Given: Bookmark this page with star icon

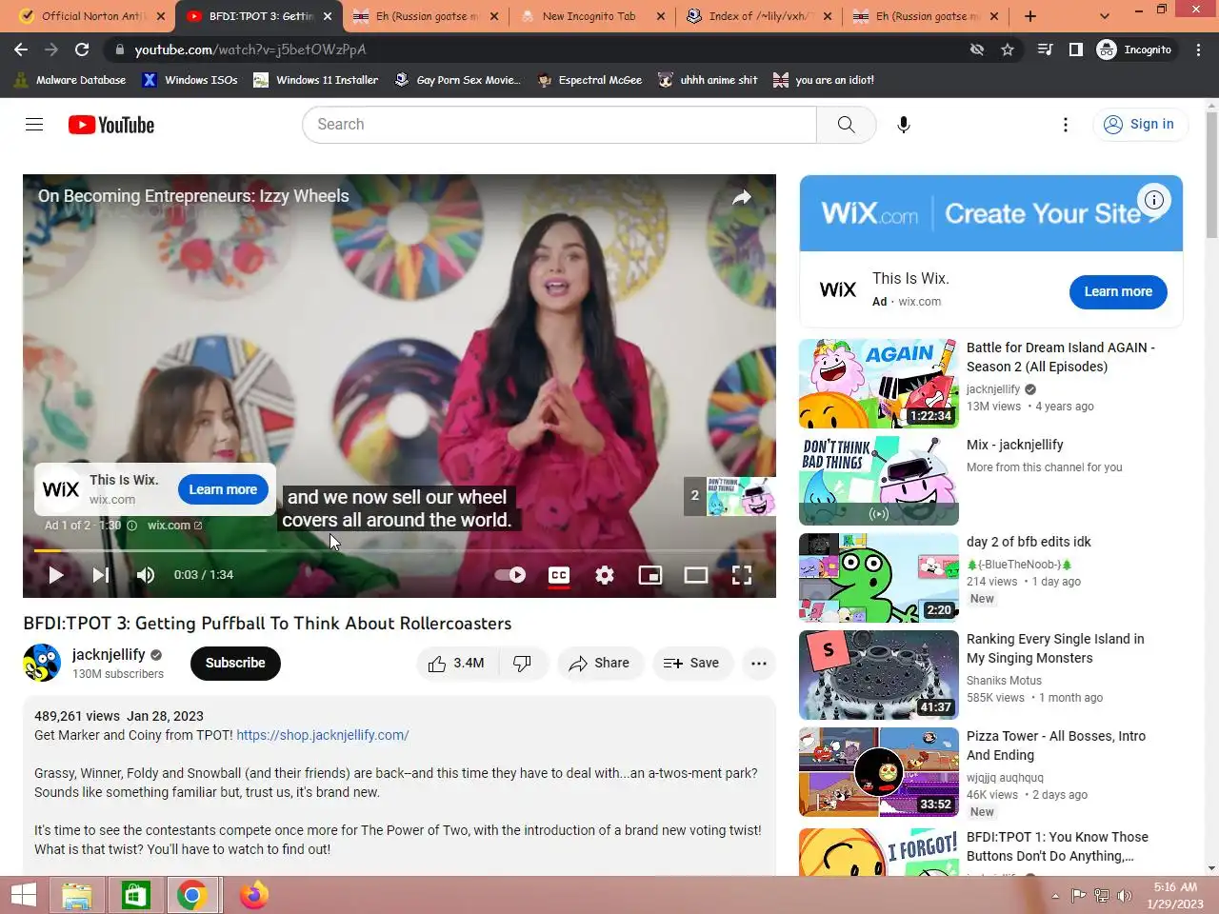Looking at the screenshot, I should [x=1008, y=50].
